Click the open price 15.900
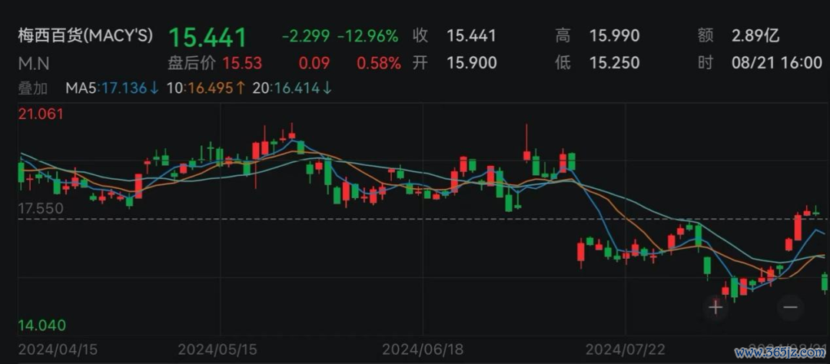This screenshot has height=364, width=830. pyautogui.click(x=472, y=64)
